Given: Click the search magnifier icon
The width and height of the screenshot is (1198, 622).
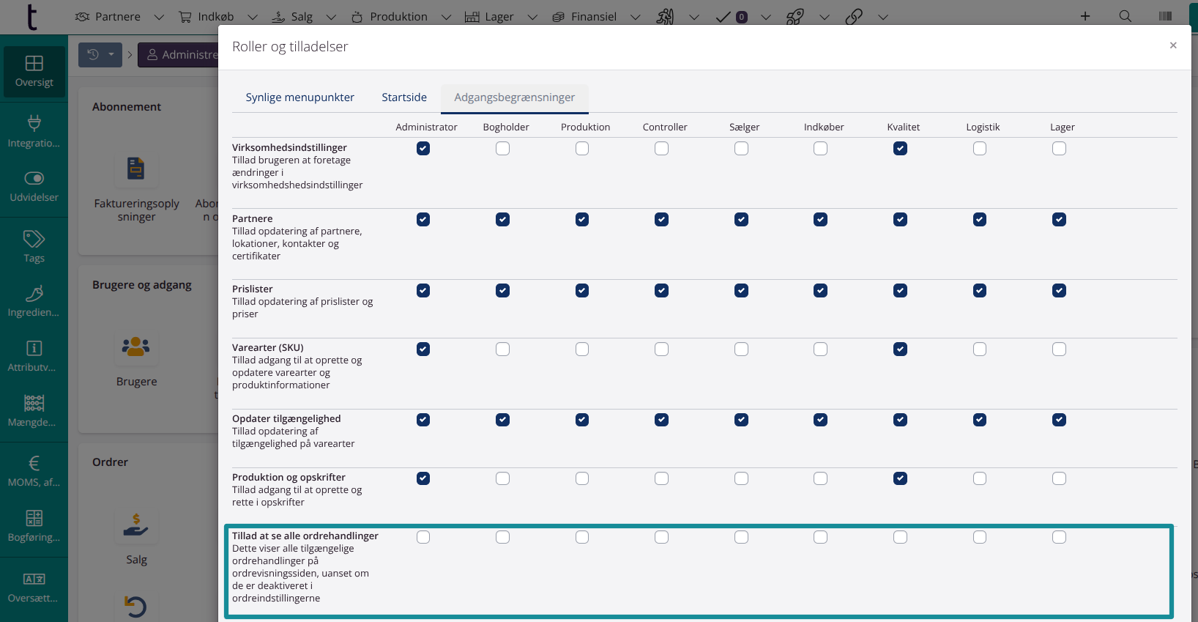Looking at the screenshot, I should coord(1126,16).
